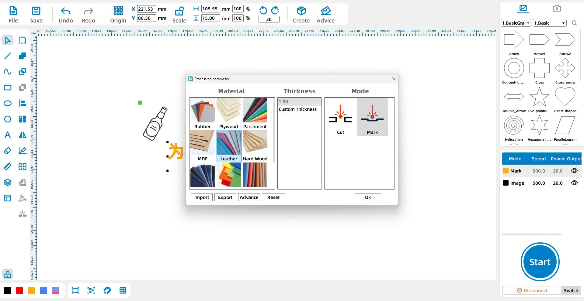Select the line drawing tool

pos(8,56)
